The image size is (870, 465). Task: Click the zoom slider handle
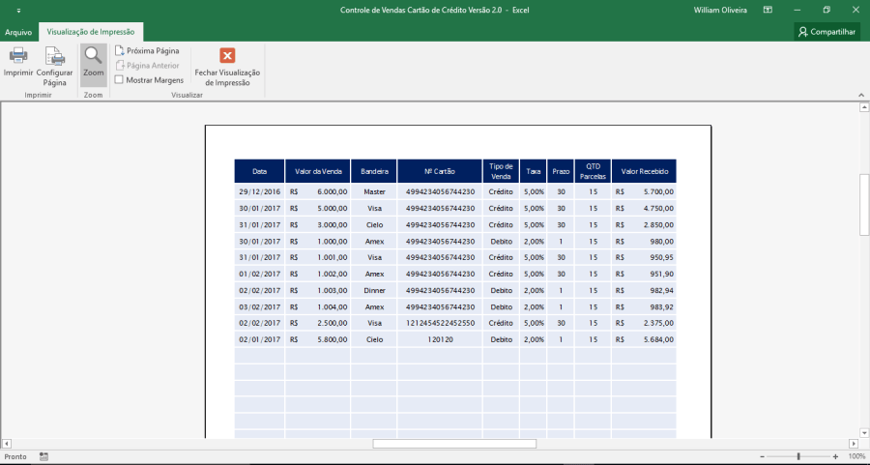(798, 456)
